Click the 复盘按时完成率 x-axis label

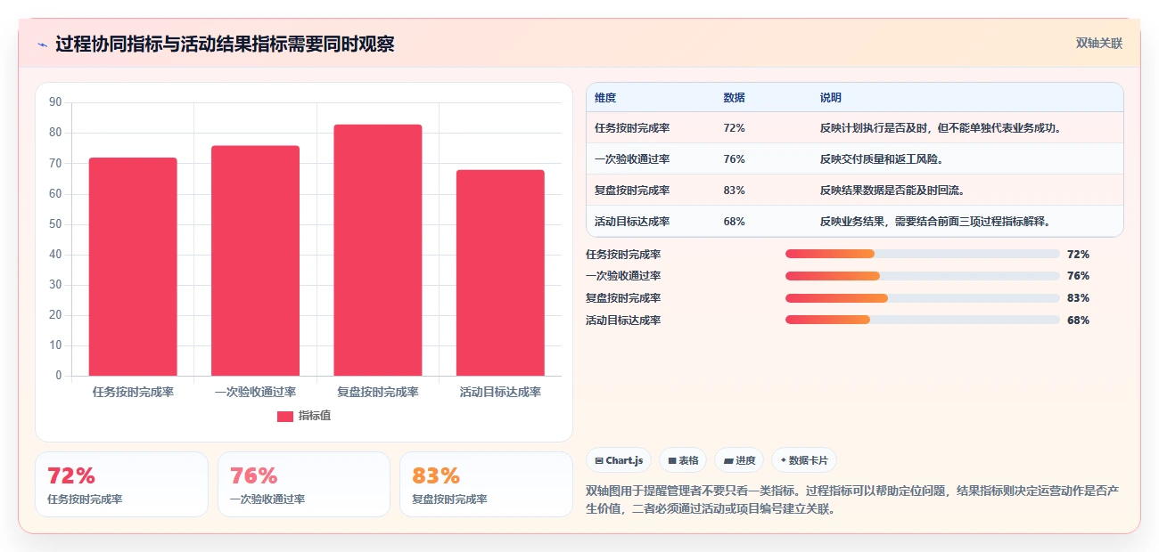378,392
